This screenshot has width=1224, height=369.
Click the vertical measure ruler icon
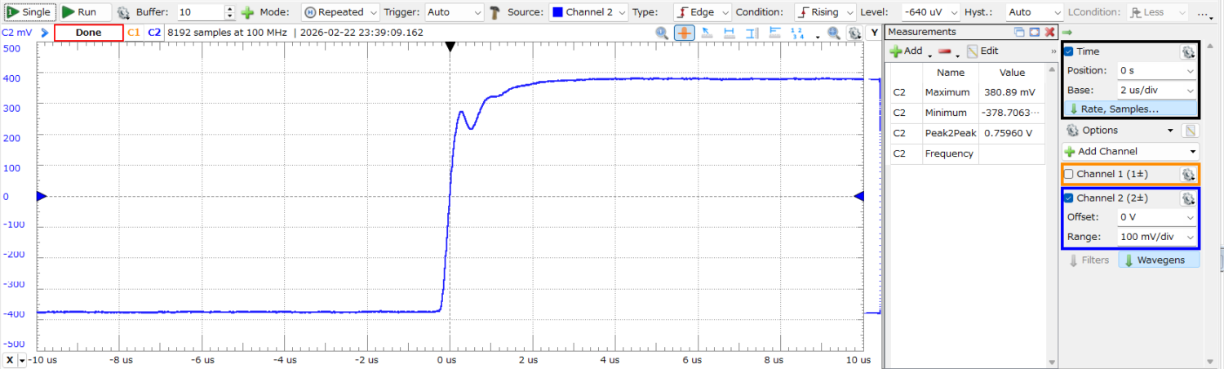[x=752, y=33]
